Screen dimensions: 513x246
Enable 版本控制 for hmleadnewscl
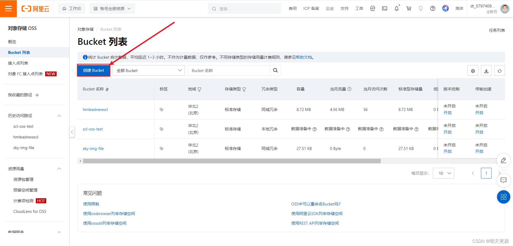click(x=448, y=113)
